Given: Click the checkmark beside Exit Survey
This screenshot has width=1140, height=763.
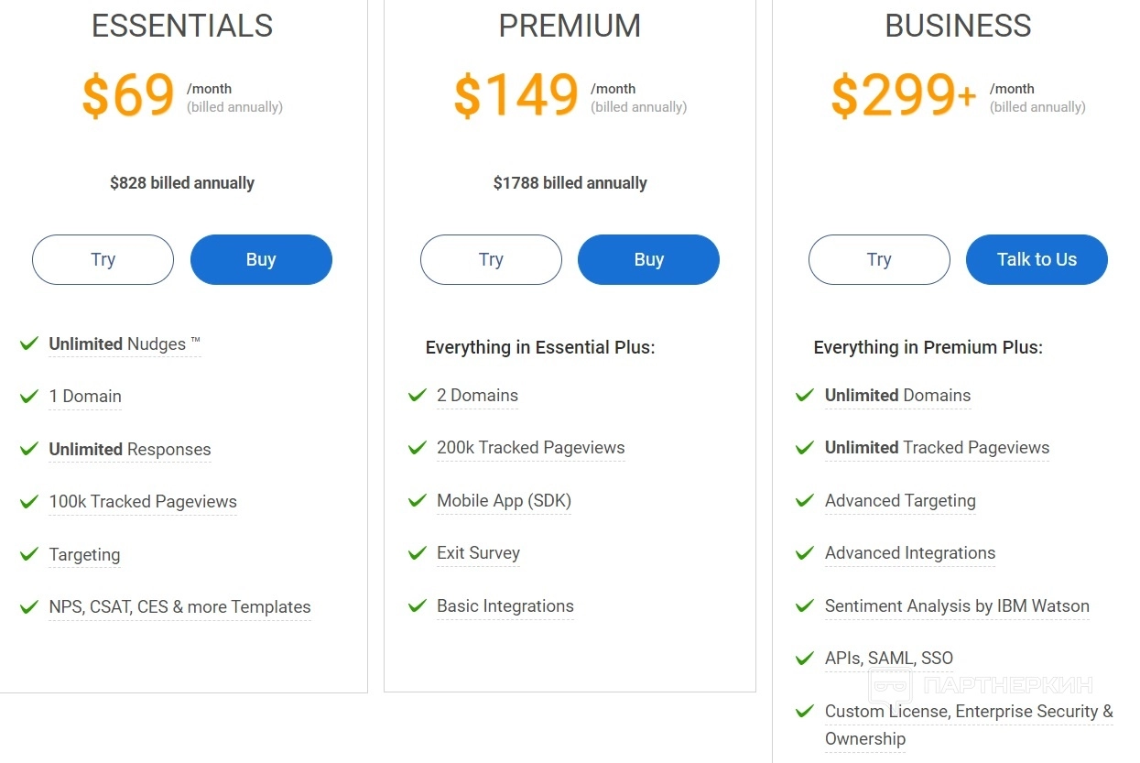Looking at the screenshot, I should (x=418, y=553).
